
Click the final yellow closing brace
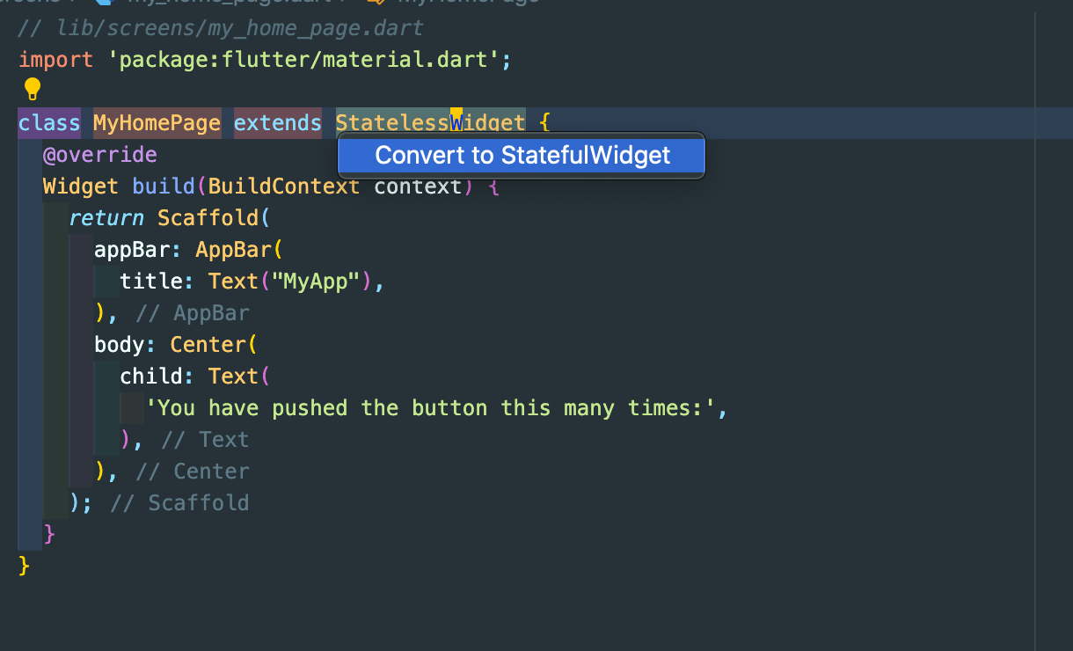tap(25, 567)
